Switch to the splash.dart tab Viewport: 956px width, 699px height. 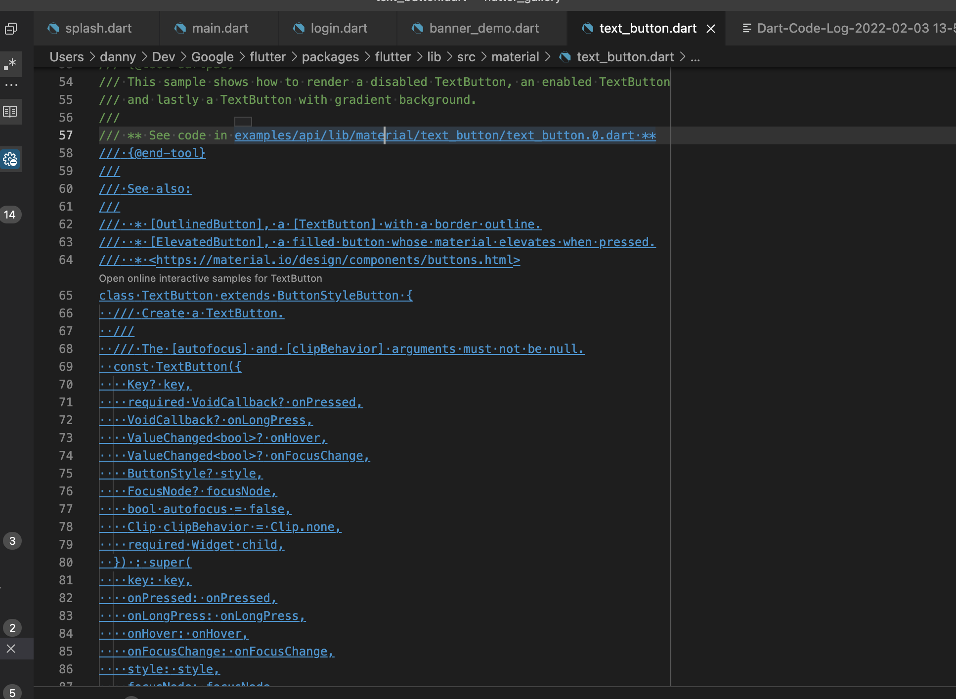[98, 28]
